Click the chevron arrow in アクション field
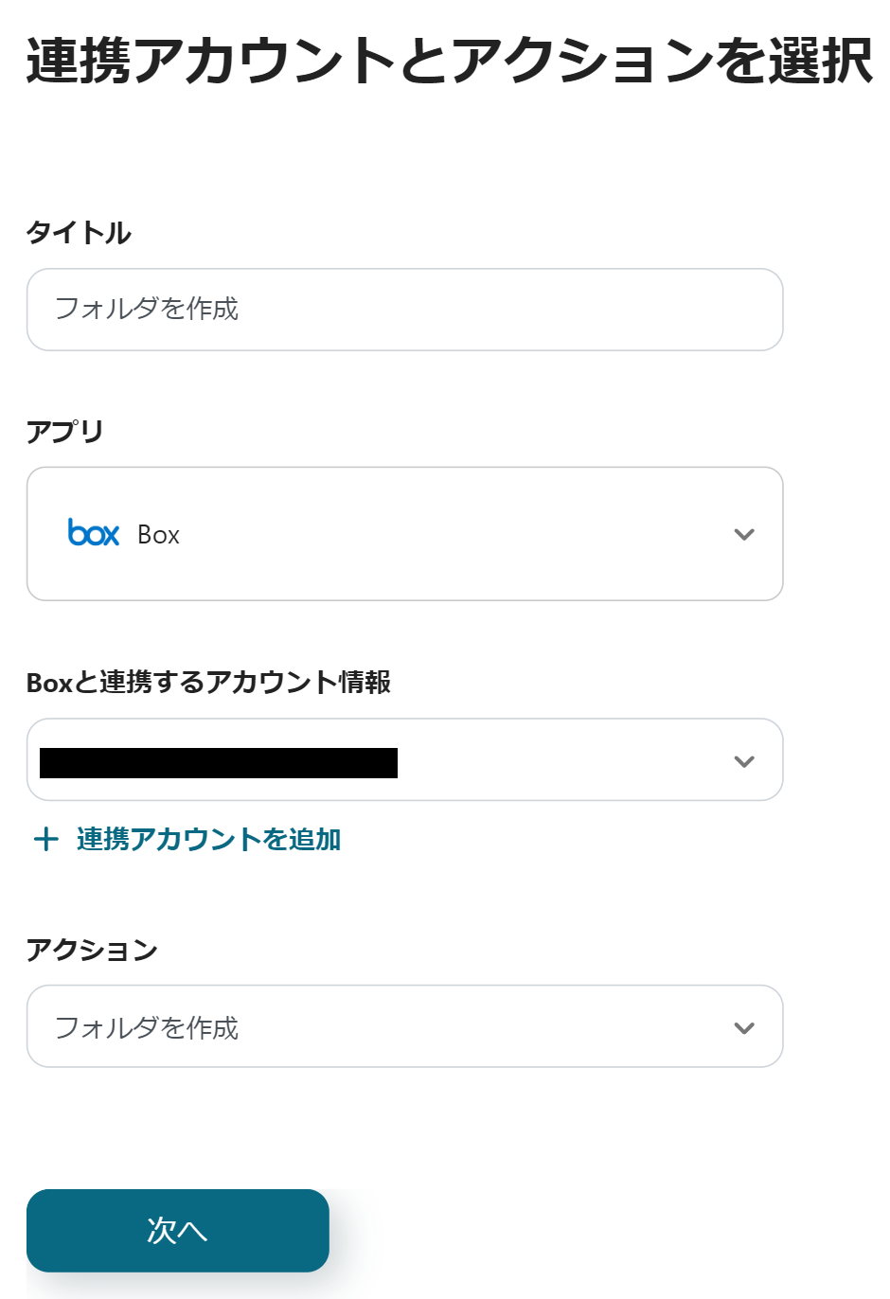Viewport: 890px width, 1299px height. pyautogui.click(x=744, y=1028)
